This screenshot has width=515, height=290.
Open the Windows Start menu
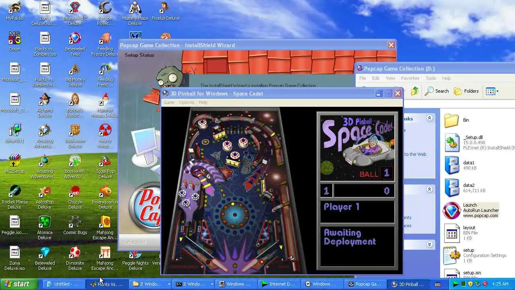(19, 284)
